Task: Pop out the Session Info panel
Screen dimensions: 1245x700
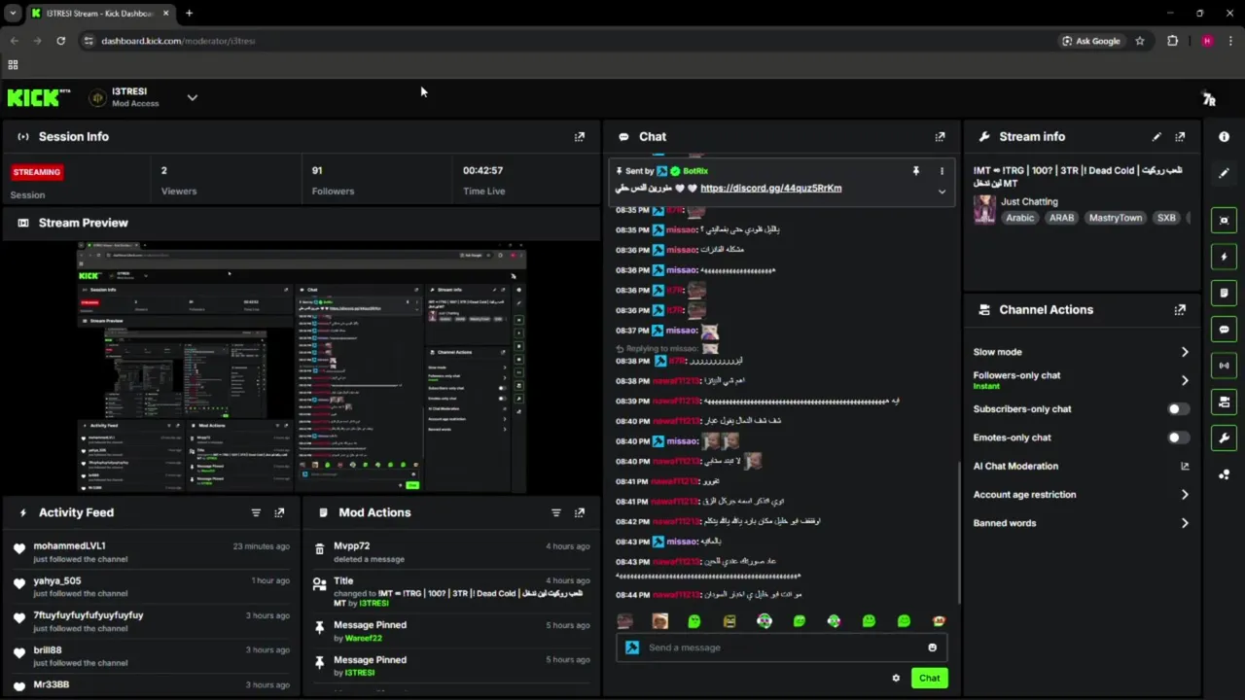Action: point(580,137)
